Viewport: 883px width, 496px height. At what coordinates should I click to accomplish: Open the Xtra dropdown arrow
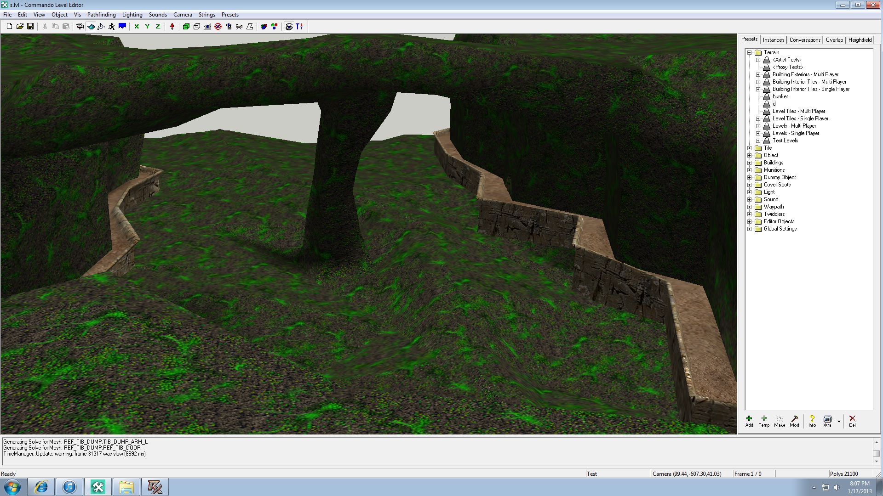[x=839, y=421]
